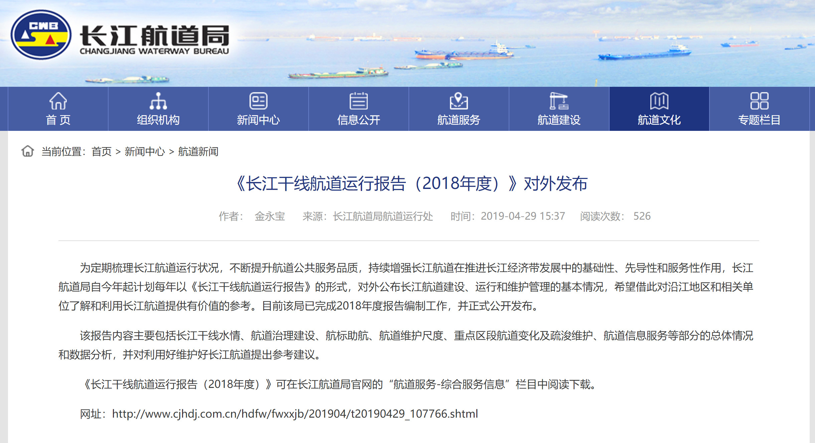Open the 航道服务 navigation label
Screen dimensions: 815x443
coord(459,120)
